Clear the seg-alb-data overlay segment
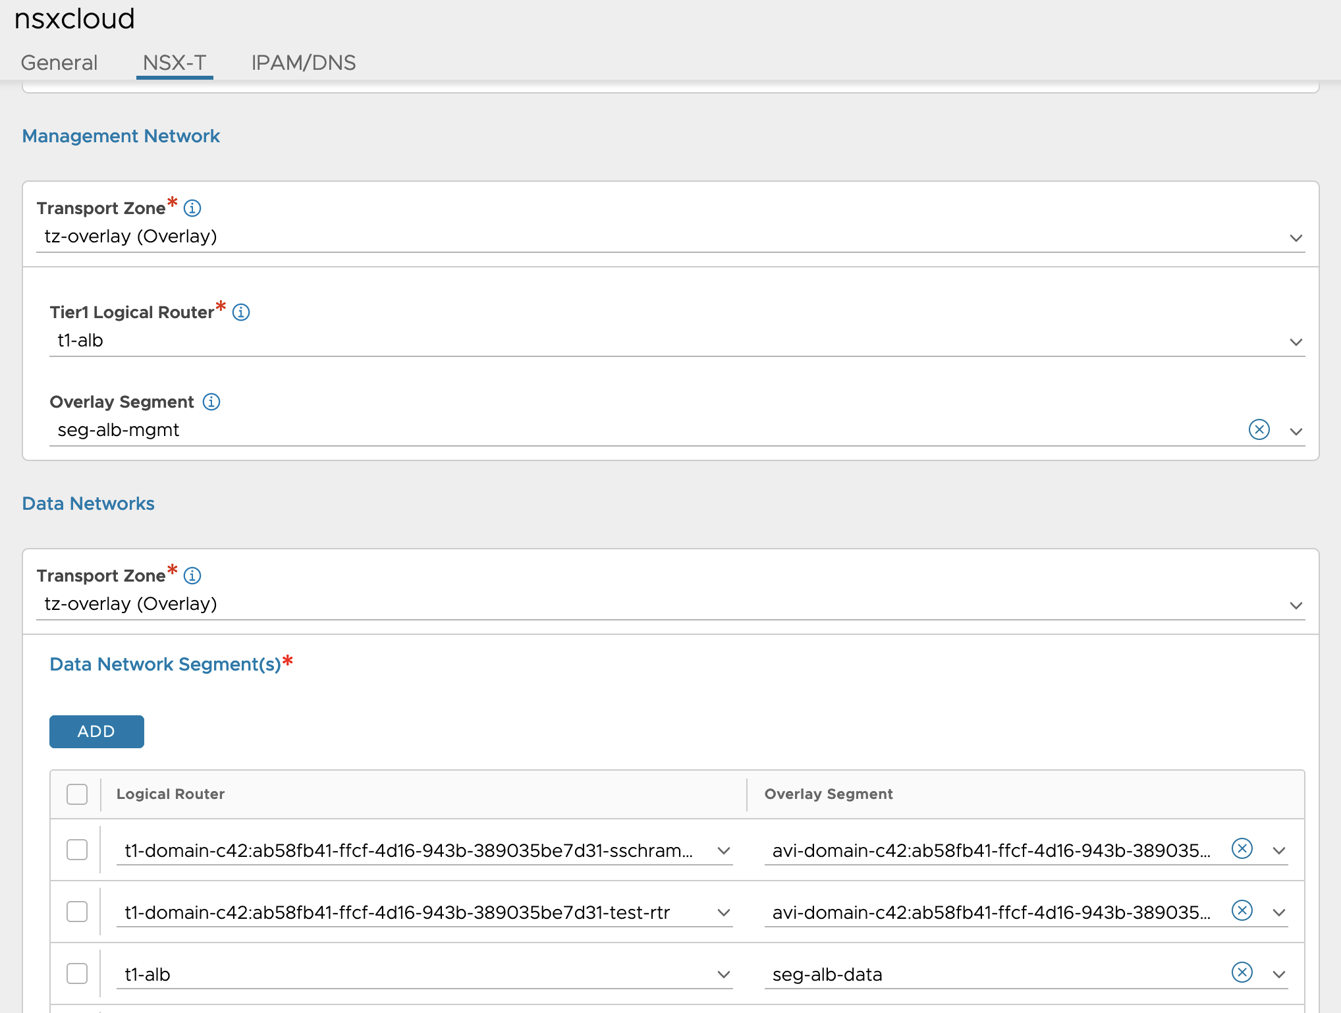The height and width of the screenshot is (1013, 1341). click(1242, 972)
